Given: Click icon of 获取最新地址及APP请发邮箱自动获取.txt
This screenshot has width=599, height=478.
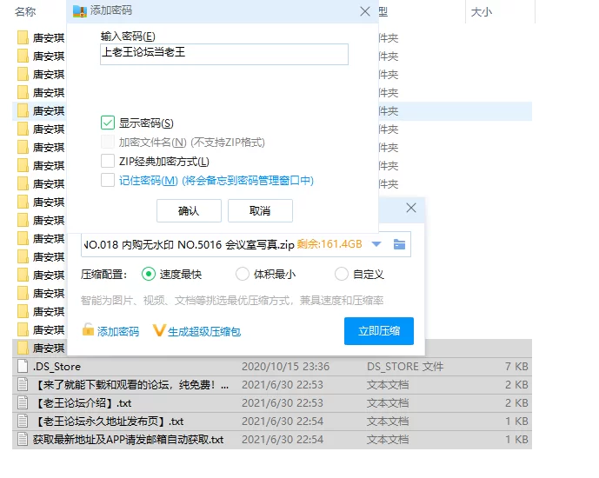Looking at the screenshot, I should 23,440.
